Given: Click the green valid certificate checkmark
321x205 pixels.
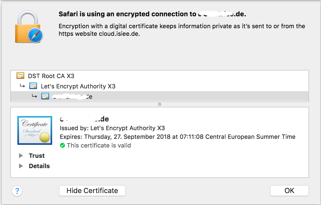Looking at the screenshot, I should pyautogui.click(x=62, y=145).
